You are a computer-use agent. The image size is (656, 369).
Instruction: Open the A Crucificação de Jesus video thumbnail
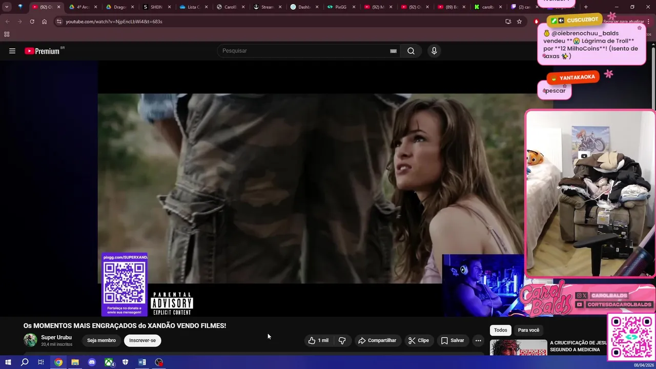(x=518, y=347)
